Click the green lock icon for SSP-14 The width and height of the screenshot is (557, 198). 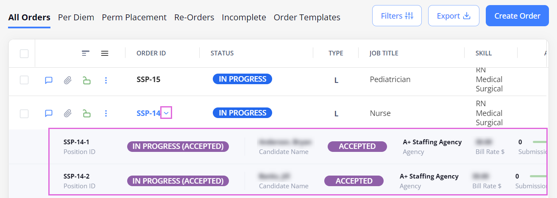86,113
